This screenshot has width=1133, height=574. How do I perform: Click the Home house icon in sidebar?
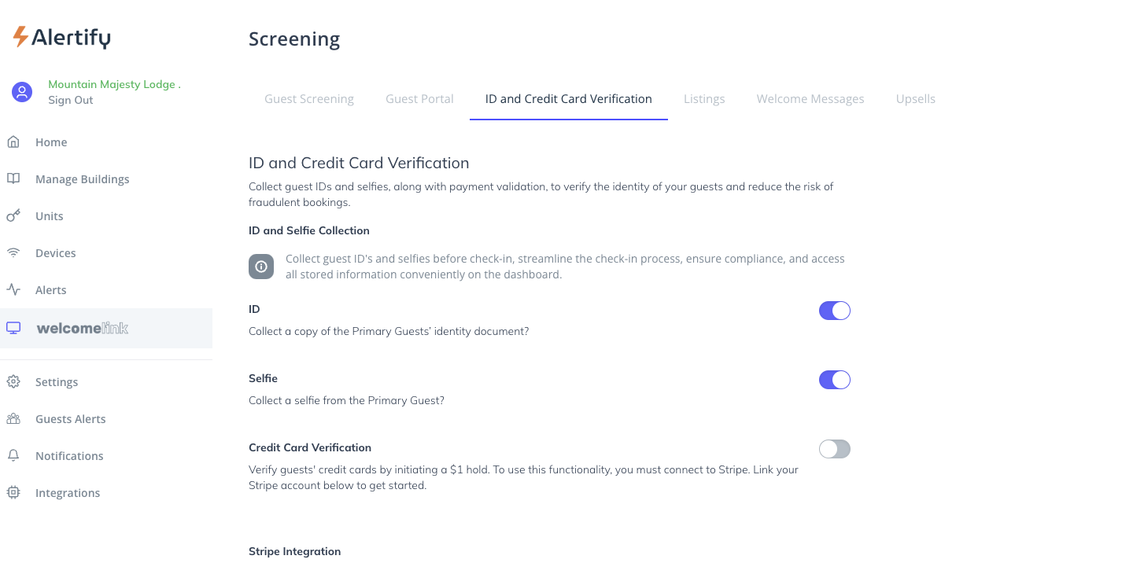pyautogui.click(x=13, y=142)
